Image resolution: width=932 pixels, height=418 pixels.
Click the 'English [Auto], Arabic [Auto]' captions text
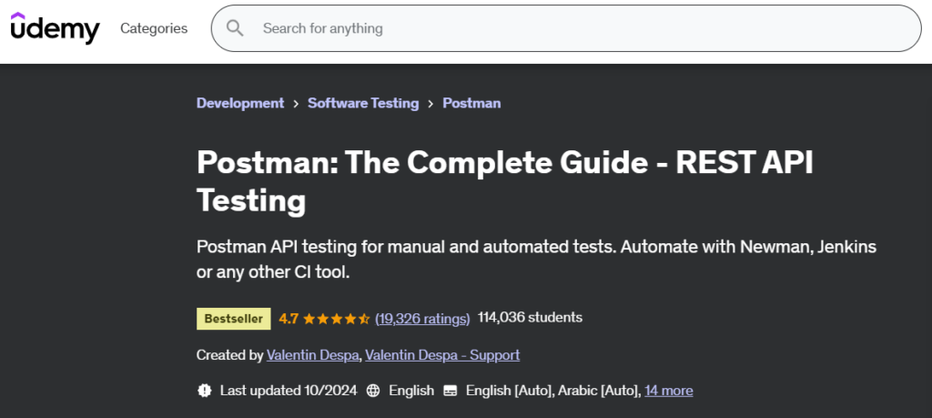pyautogui.click(x=552, y=391)
